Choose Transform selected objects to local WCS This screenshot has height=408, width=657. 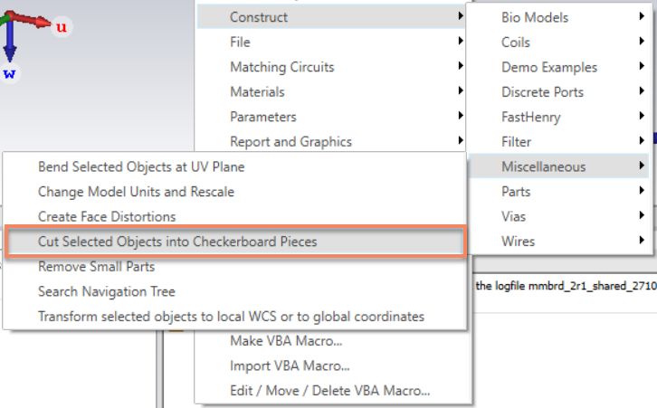234,317
